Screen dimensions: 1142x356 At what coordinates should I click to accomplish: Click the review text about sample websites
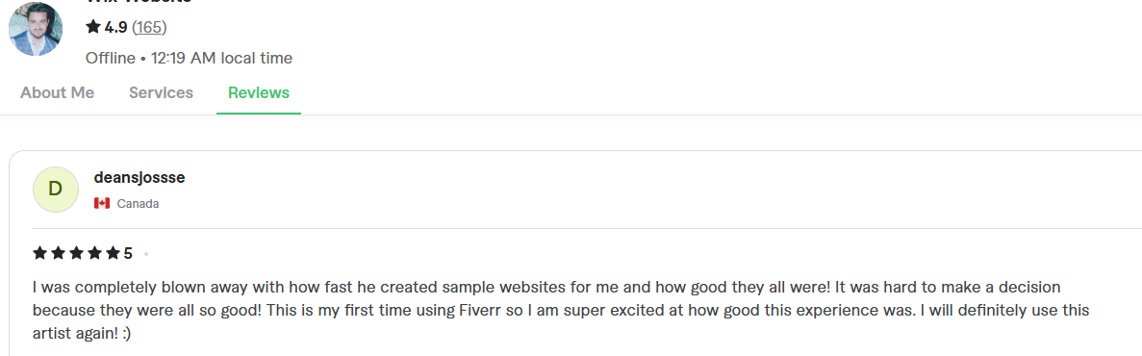[561, 310]
